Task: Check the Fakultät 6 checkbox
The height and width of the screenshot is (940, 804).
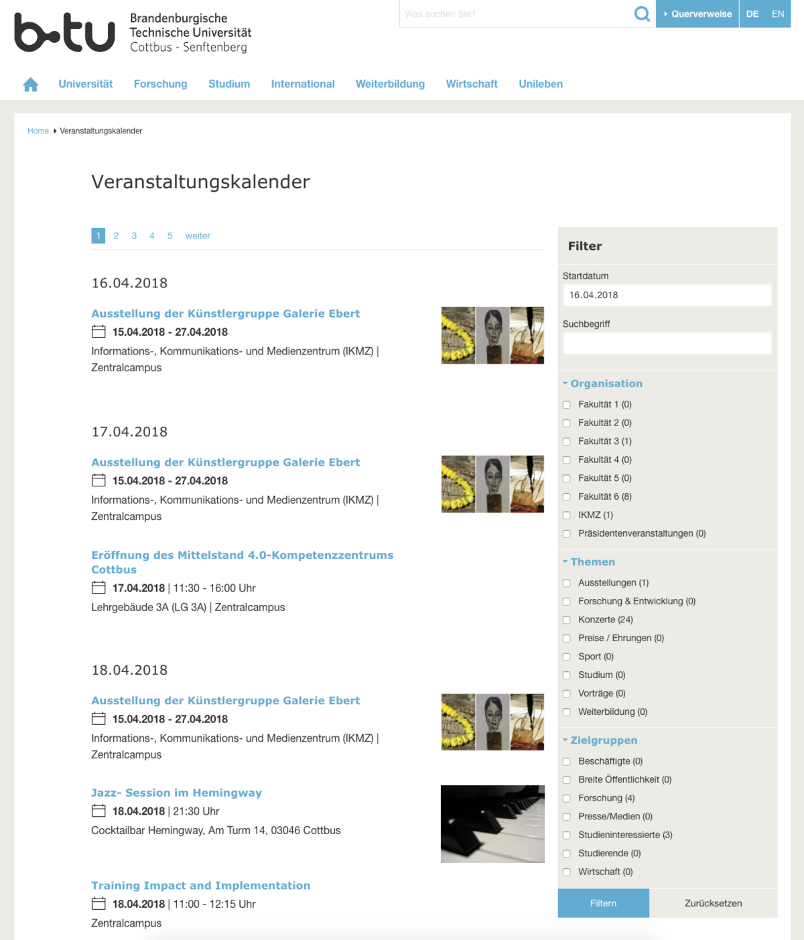Action: [x=567, y=497]
